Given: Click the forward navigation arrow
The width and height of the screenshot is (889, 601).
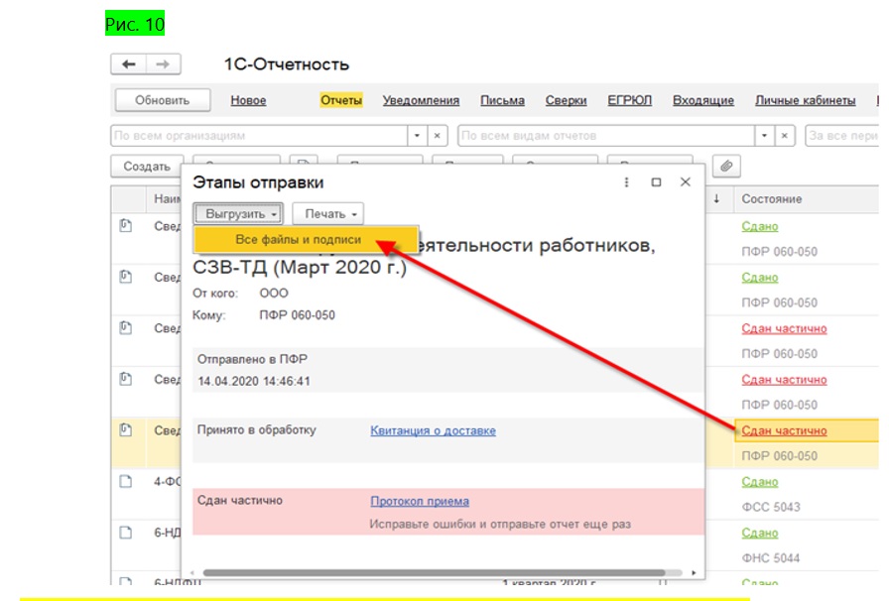Looking at the screenshot, I should [x=163, y=64].
